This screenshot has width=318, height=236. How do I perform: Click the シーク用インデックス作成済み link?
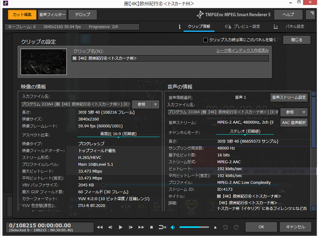pyautogui.click(x=242, y=50)
